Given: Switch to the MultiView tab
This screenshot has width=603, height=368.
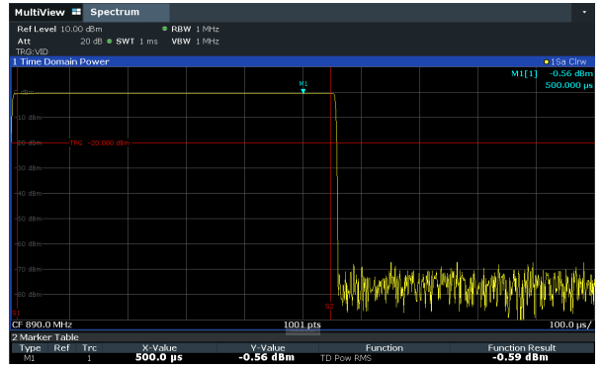Looking at the screenshot, I should (x=40, y=12).
